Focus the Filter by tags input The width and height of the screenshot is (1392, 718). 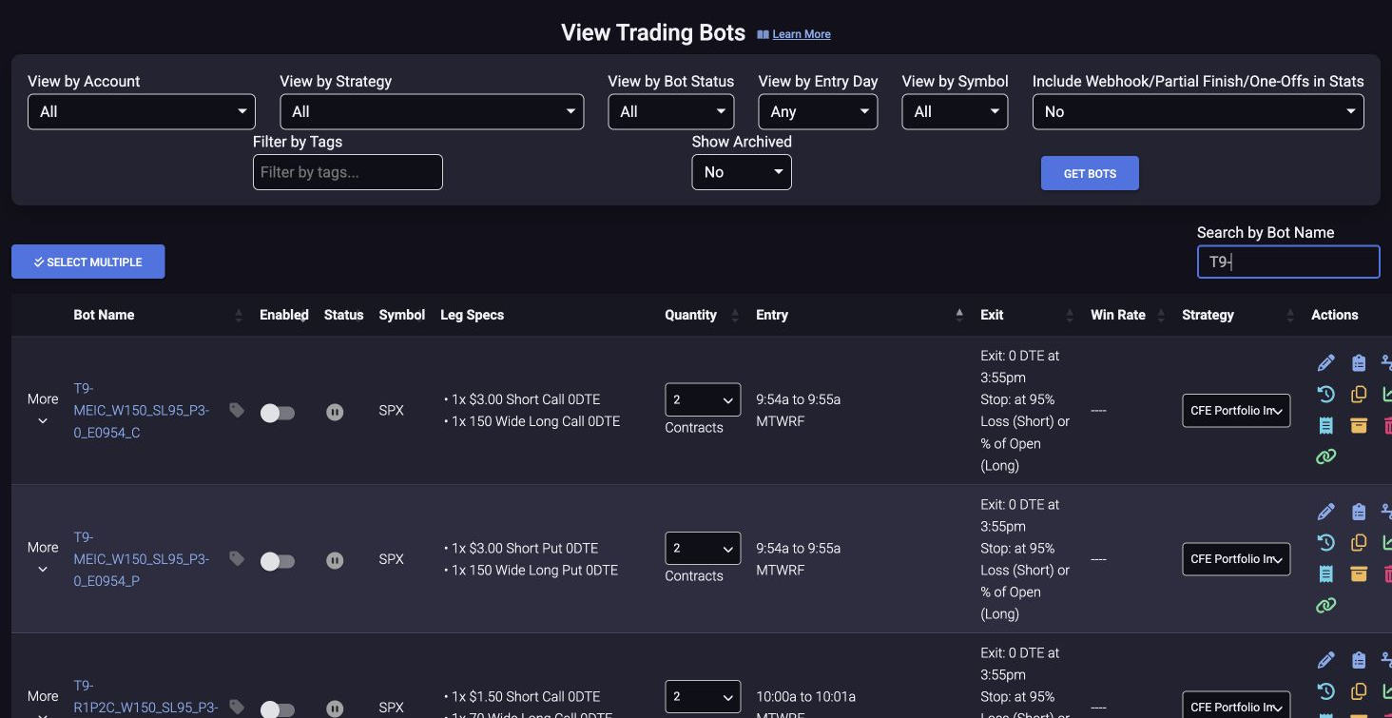coord(348,172)
